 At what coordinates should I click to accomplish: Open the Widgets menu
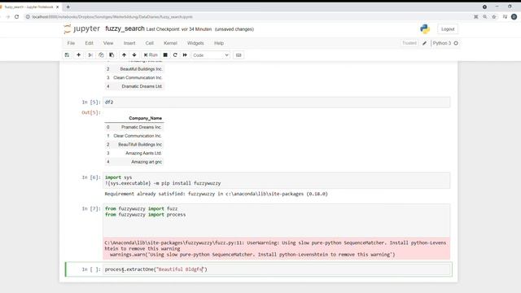[x=195, y=43]
